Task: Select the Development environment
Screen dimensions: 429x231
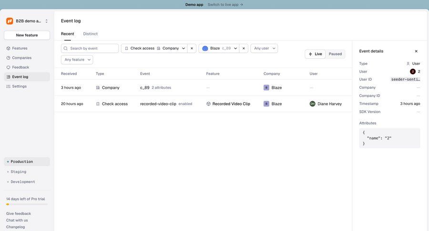Action: (23, 182)
